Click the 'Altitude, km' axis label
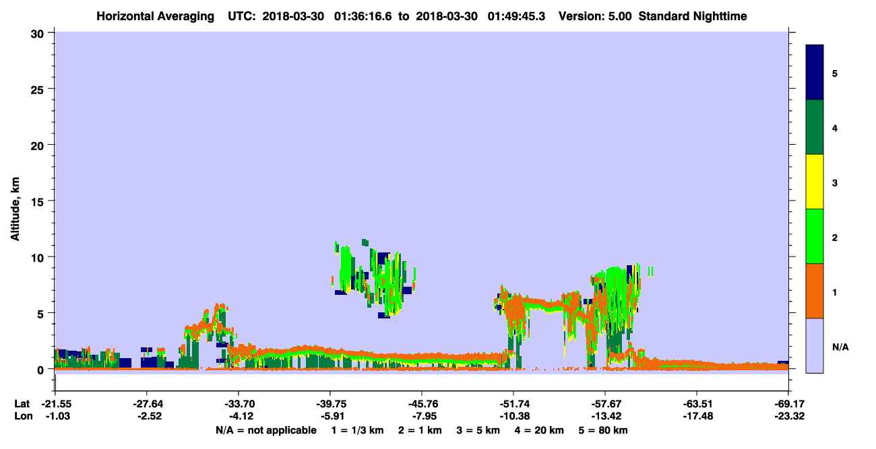 15,208
